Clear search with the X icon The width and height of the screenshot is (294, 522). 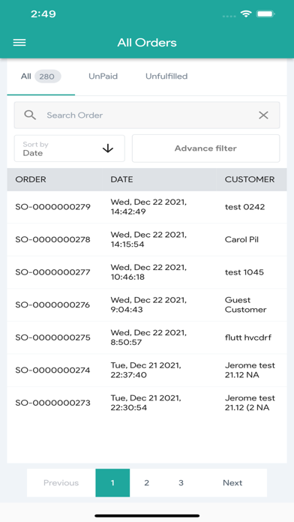263,115
